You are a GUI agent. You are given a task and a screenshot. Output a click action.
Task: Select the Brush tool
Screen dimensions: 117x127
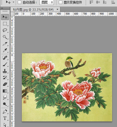(x=5, y=64)
